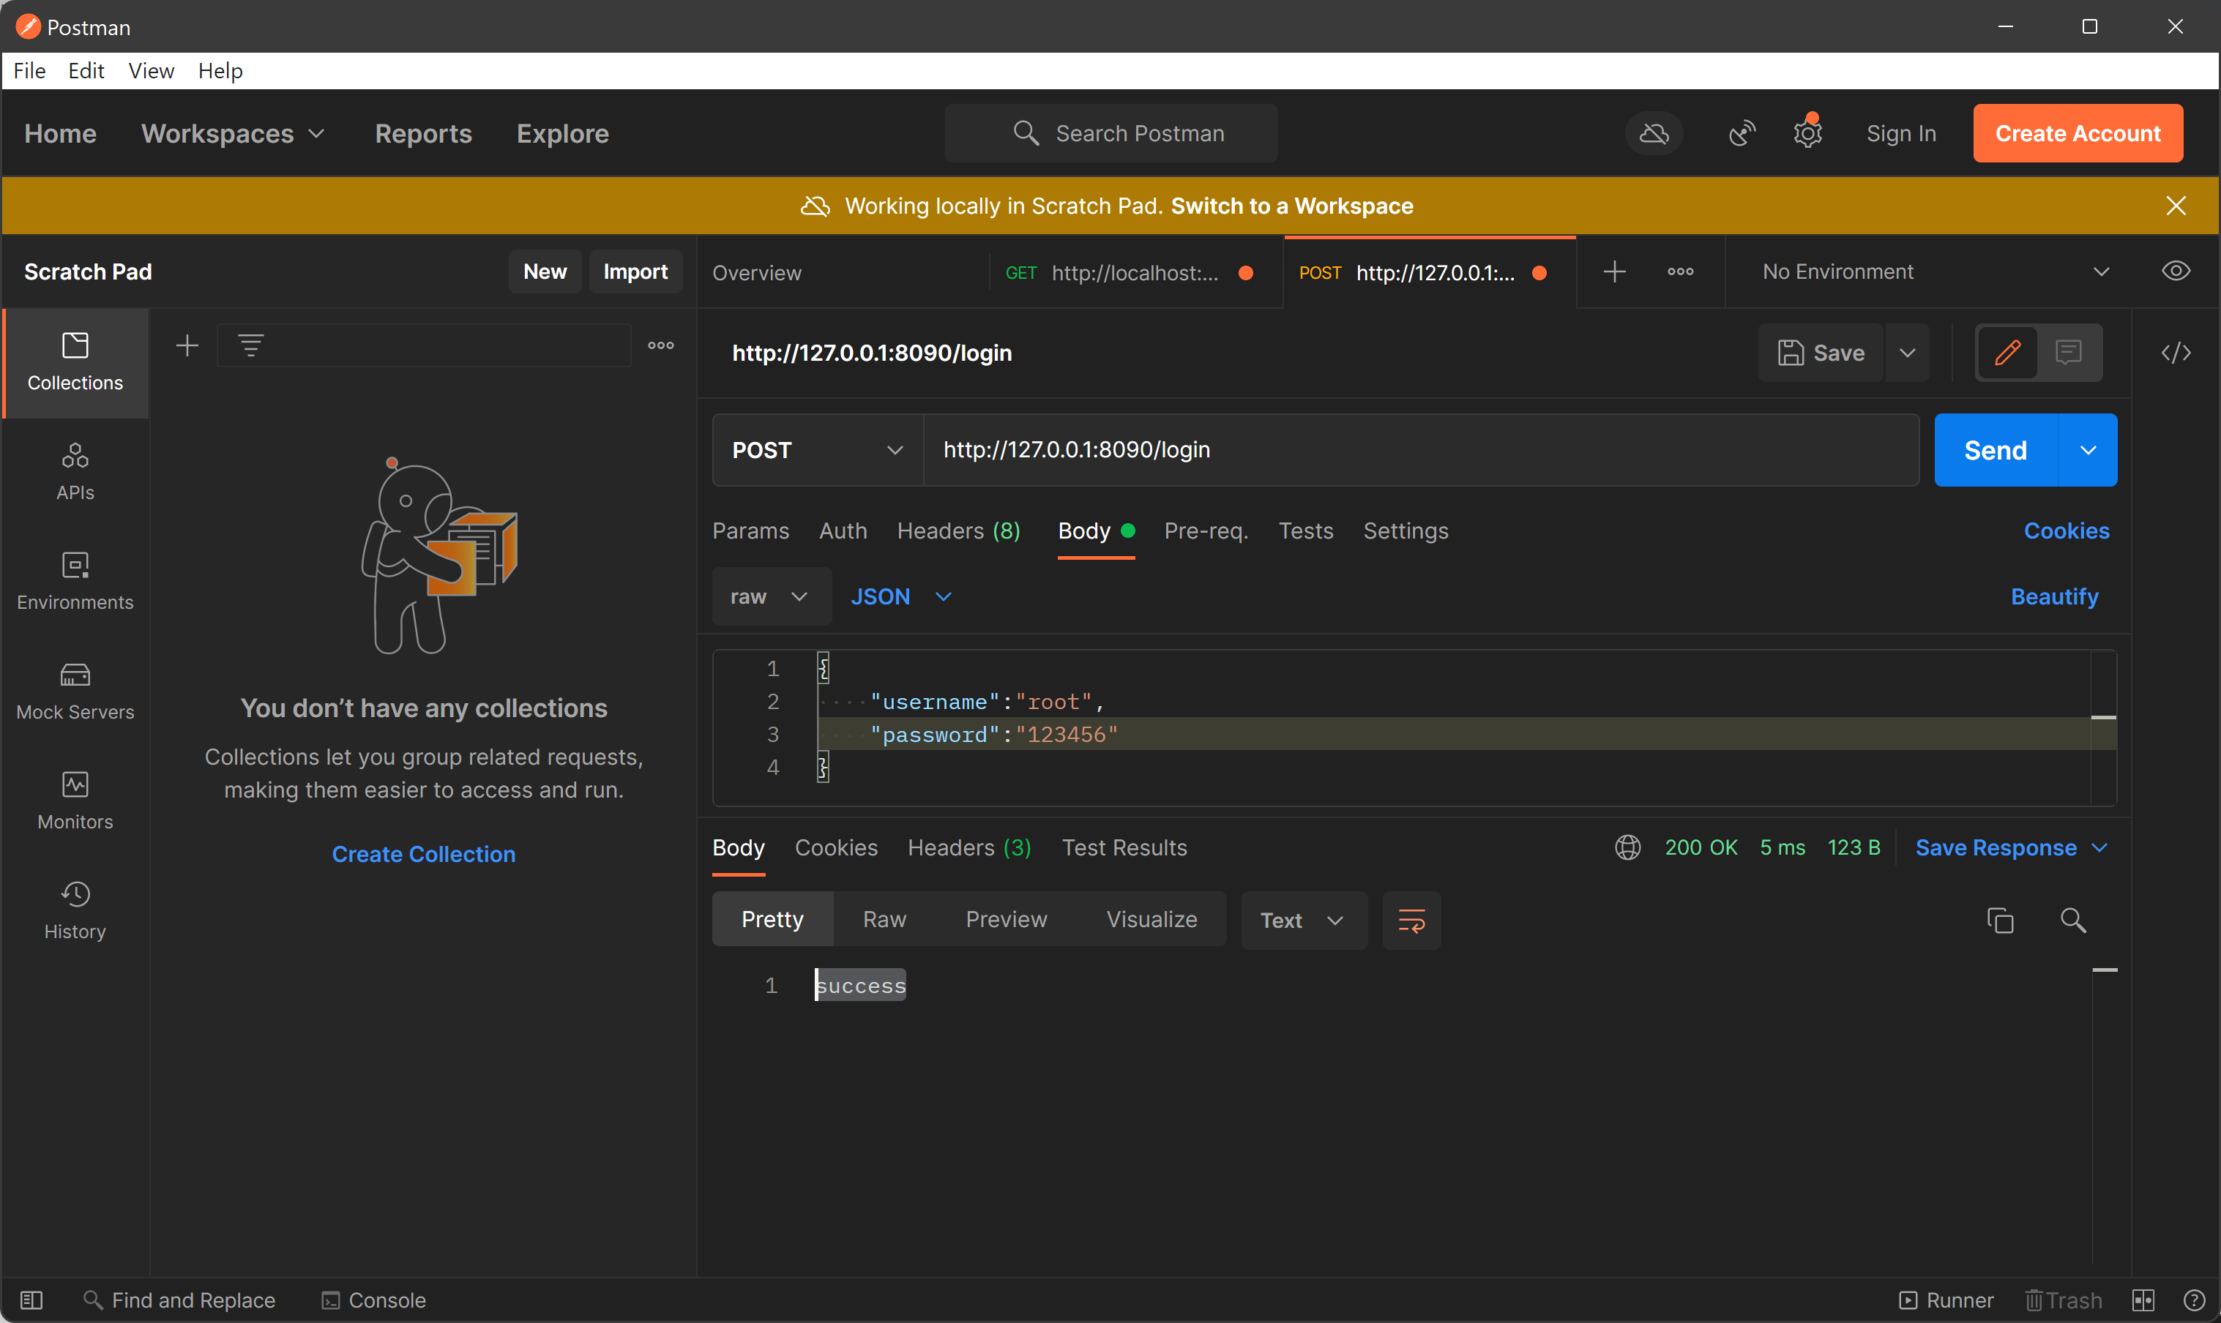Open the Trash
The image size is (2221, 1323).
click(x=2063, y=1301)
